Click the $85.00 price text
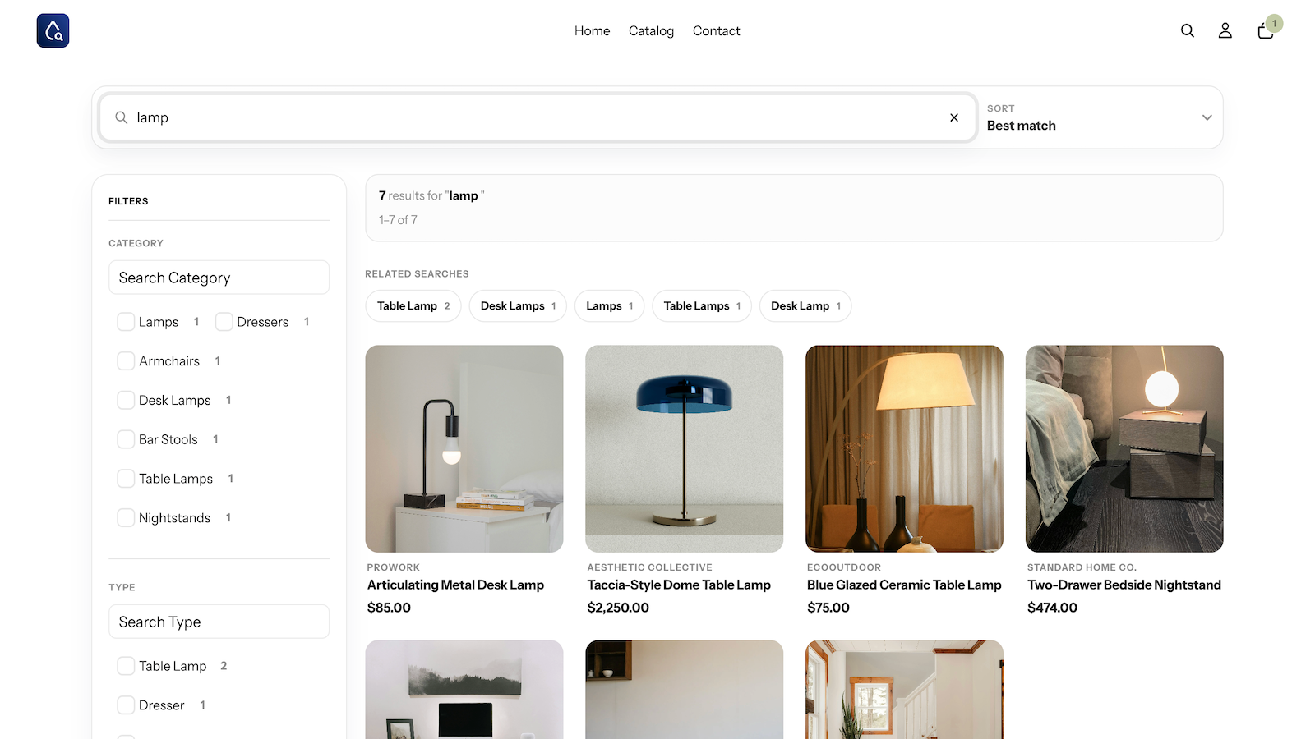 click(389, 608)
